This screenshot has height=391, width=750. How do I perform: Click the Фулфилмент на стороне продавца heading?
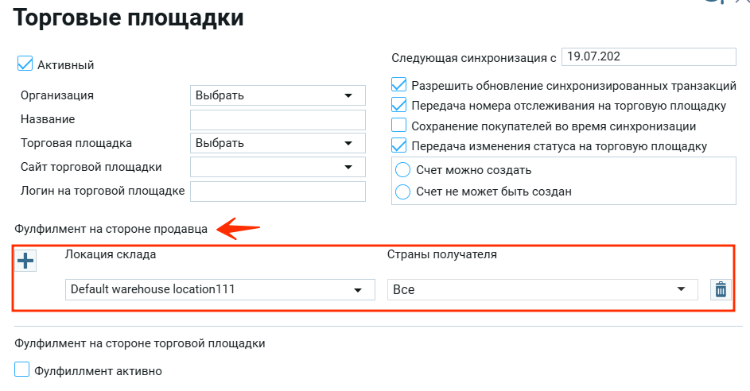111,229
